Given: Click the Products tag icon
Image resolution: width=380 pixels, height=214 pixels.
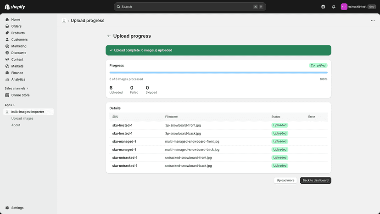Looking at the screenshot, I should click(x=7, y=33).
